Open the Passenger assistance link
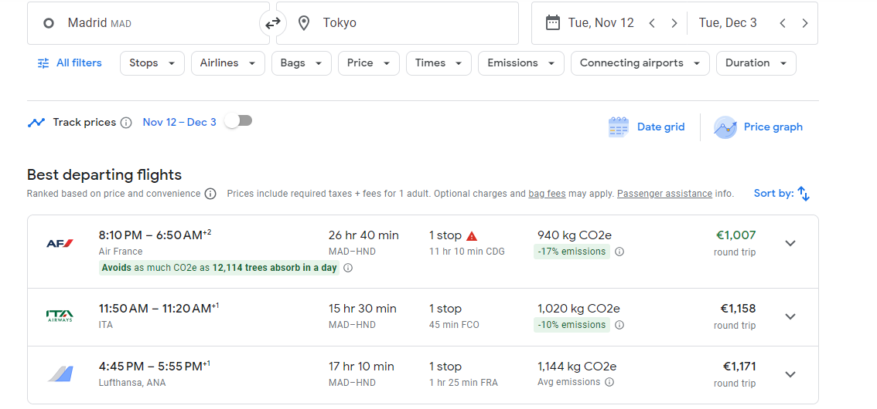 click(x=664, y=194)
